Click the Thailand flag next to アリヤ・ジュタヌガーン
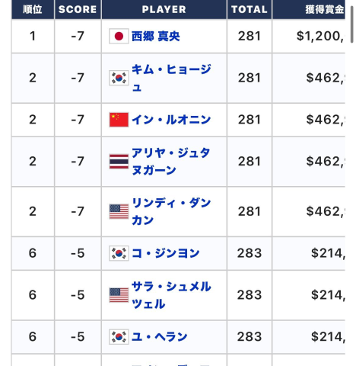The height and width of the screenshot is (366, 356). (x=119, y=162)
